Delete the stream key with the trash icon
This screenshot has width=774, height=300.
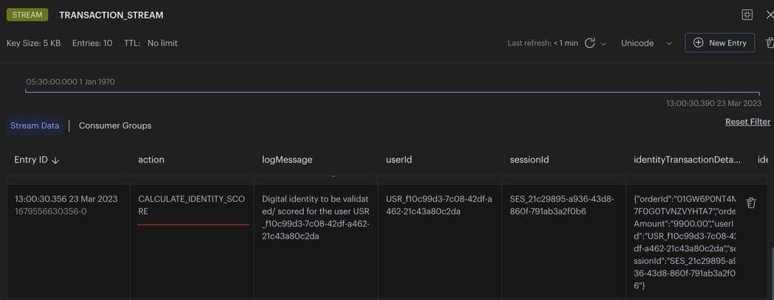pos(769,44)
